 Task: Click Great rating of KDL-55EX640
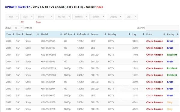click(170, 95)
